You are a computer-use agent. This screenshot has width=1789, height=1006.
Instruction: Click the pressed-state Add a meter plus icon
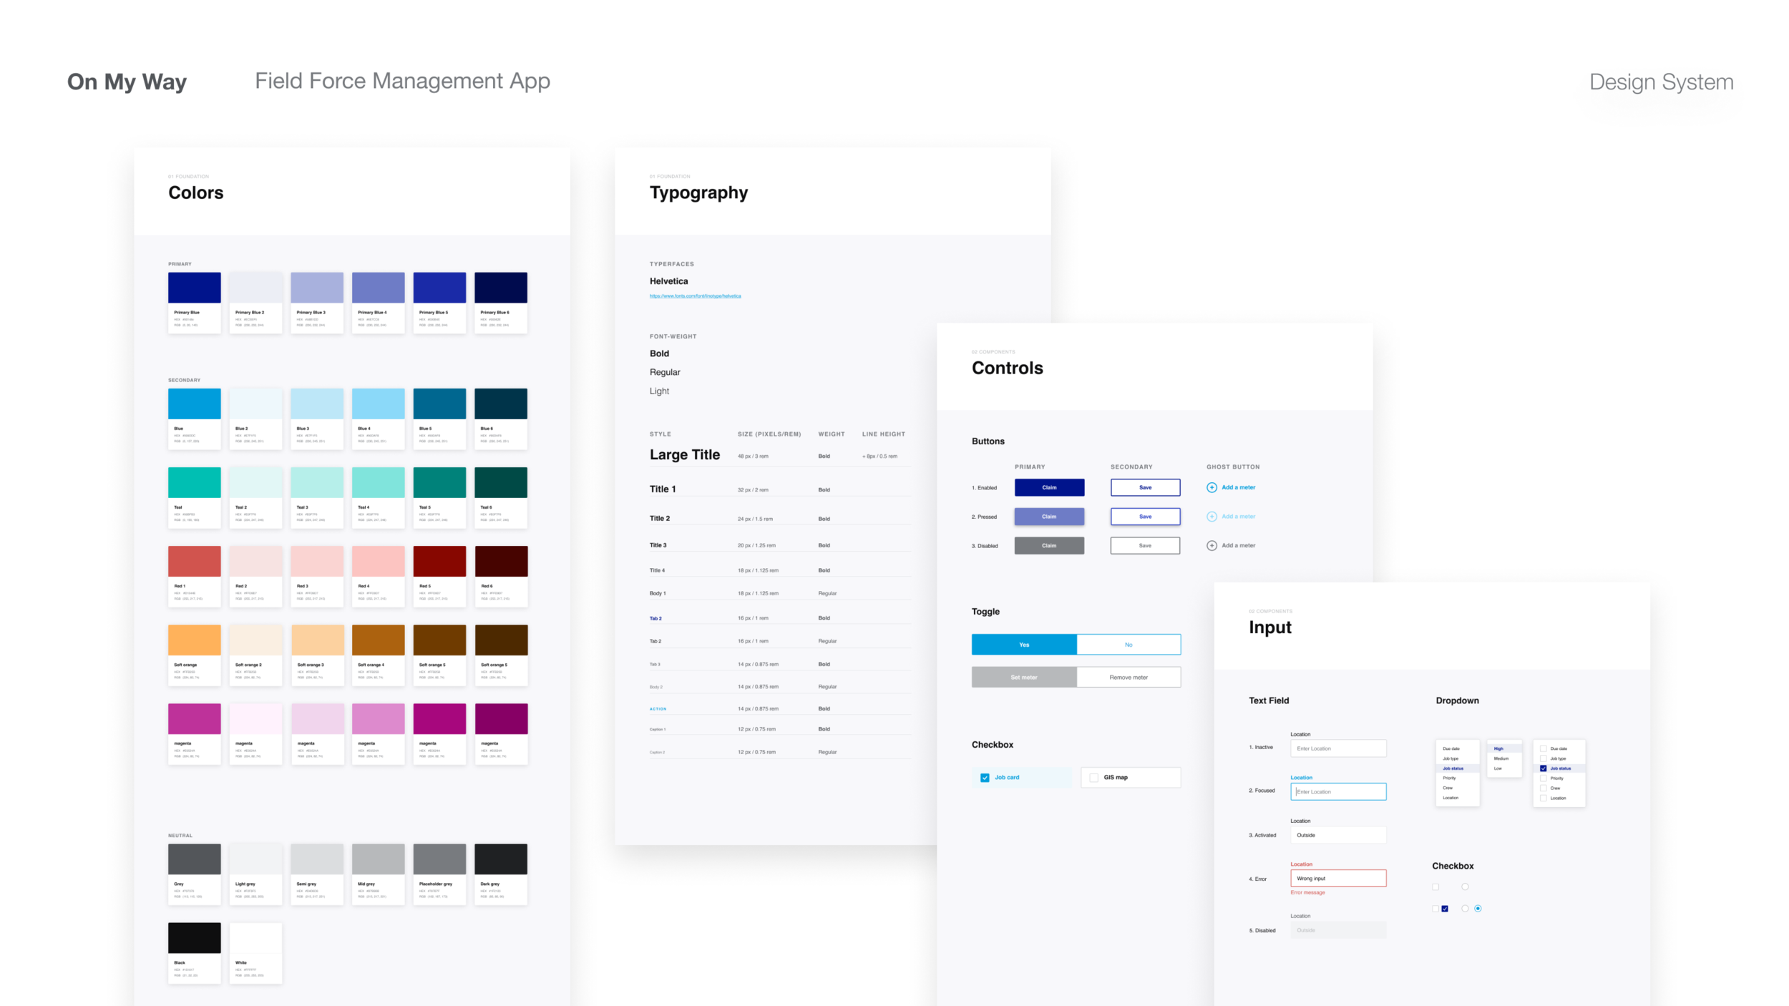1212,517
